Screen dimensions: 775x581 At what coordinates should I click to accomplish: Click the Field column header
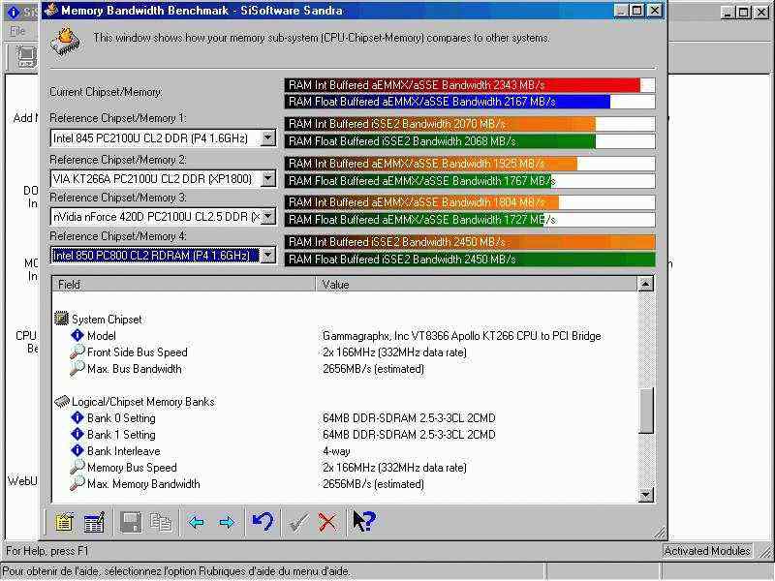coord(183,284)
